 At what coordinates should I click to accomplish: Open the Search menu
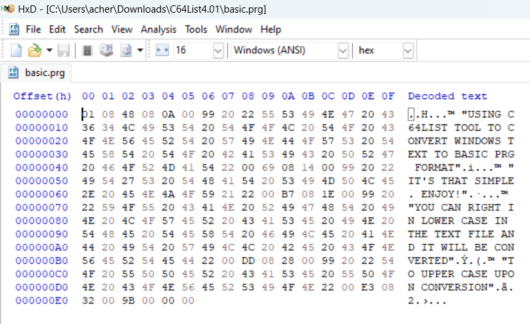[x=89, y=29]
